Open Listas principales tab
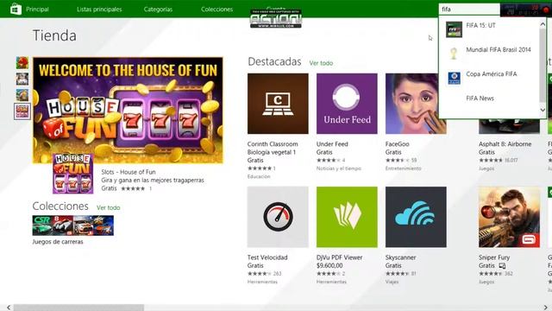This screenshot has height=311, width=552. click(99, 10)
